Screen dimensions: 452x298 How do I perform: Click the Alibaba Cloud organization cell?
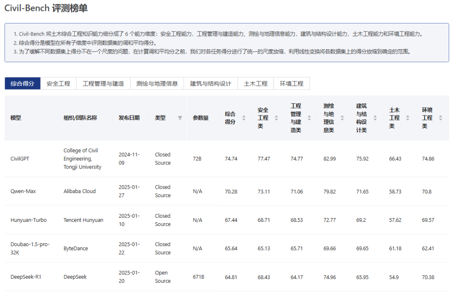click(80, 191)
